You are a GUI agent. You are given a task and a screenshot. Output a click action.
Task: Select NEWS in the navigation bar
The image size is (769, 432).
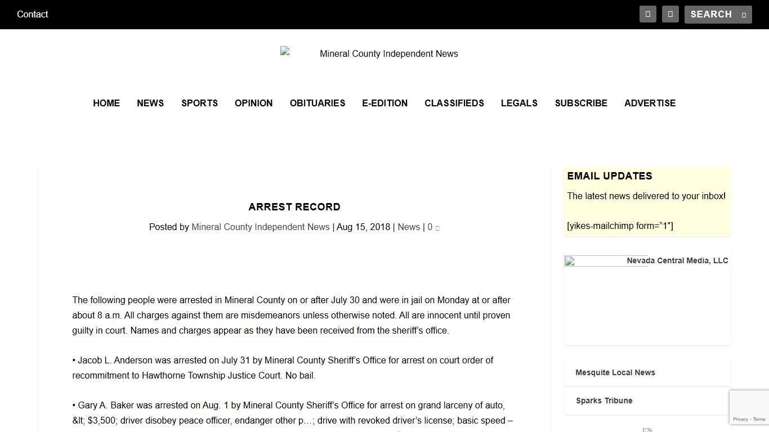(x=150, y=103)
